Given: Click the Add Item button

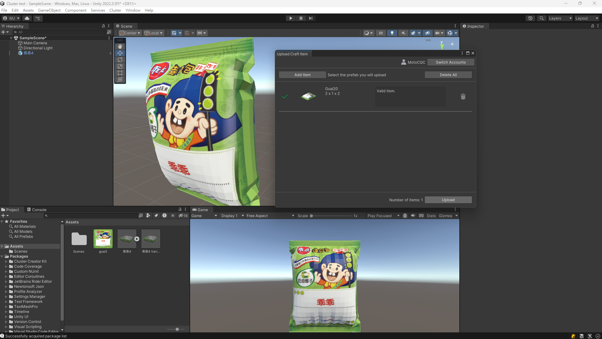Looking at the screenshot, I should (x=302, y=75).
